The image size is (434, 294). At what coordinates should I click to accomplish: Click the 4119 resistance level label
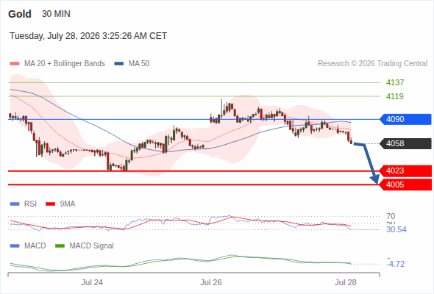(395, 96)
